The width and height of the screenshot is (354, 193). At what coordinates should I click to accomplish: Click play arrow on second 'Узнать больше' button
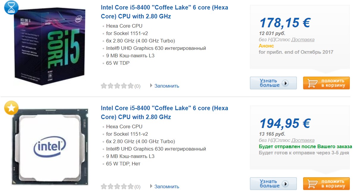(x=285, y=184)
